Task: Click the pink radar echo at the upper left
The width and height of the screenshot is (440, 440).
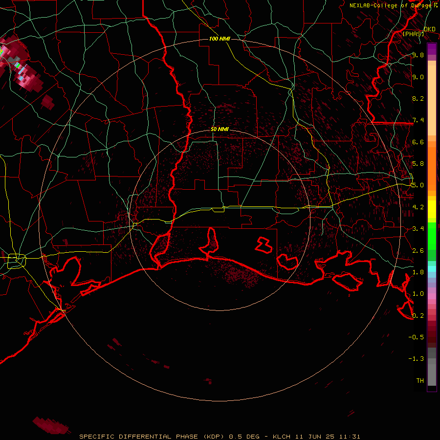Action: click(27, 77)
